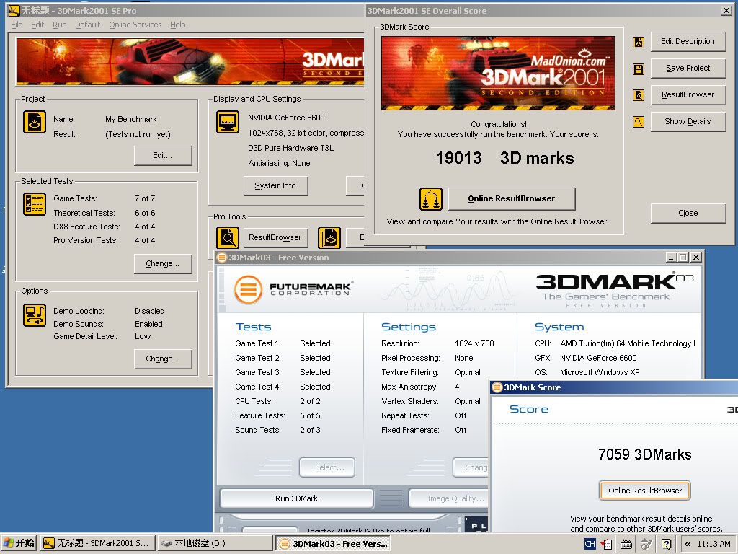Click ResultBrowser button in Pro Tools
The height and width of the screenshot is (554, 738).
click(x=276, y=237)
